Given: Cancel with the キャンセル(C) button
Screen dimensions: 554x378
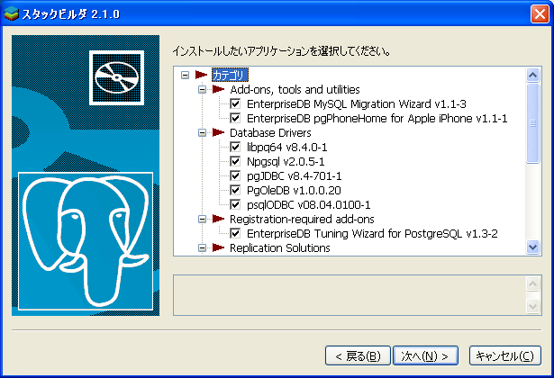Looking at the screenshot, I should coord(504,355).
